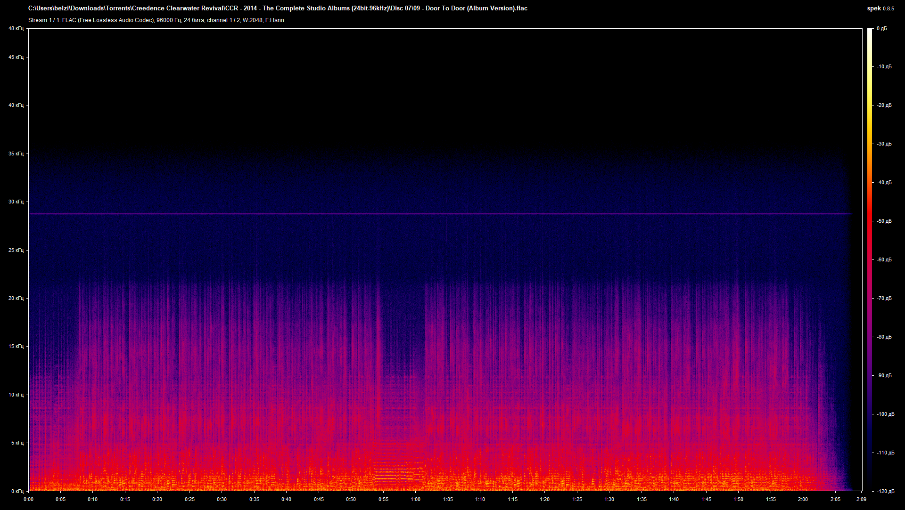
Task: Select the file path text in the header
Action: click(278, 8)
